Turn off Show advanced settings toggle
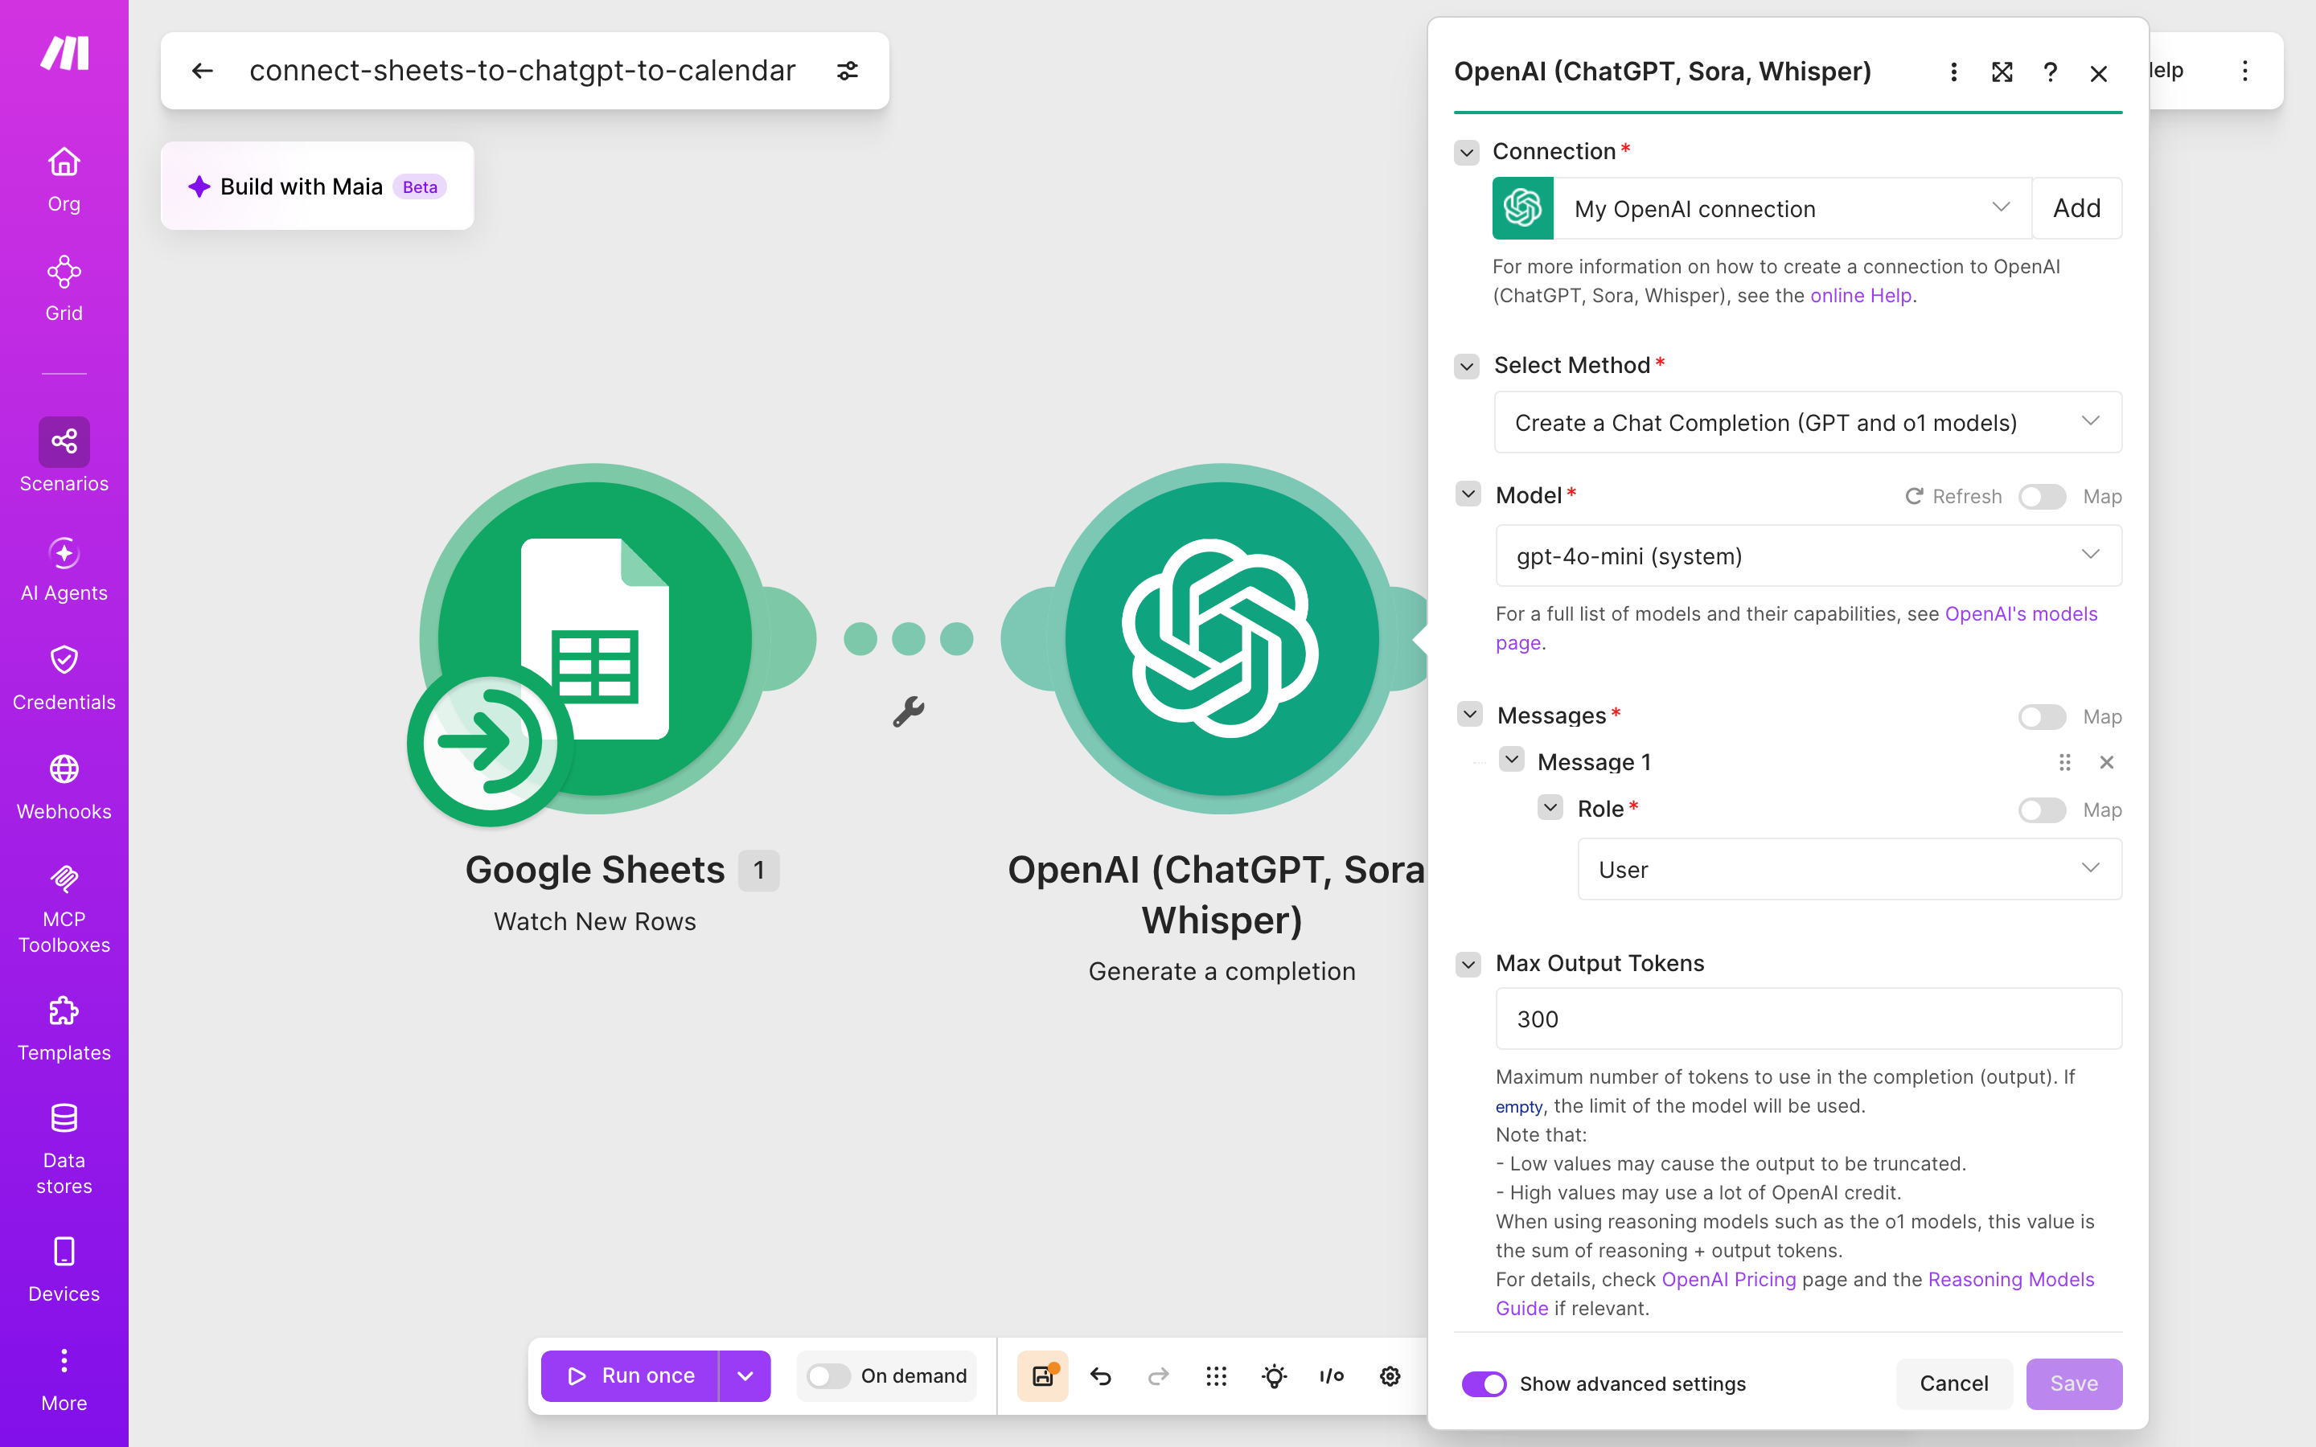Screen dimensions: 2316x1447 click(1484, 1383)
